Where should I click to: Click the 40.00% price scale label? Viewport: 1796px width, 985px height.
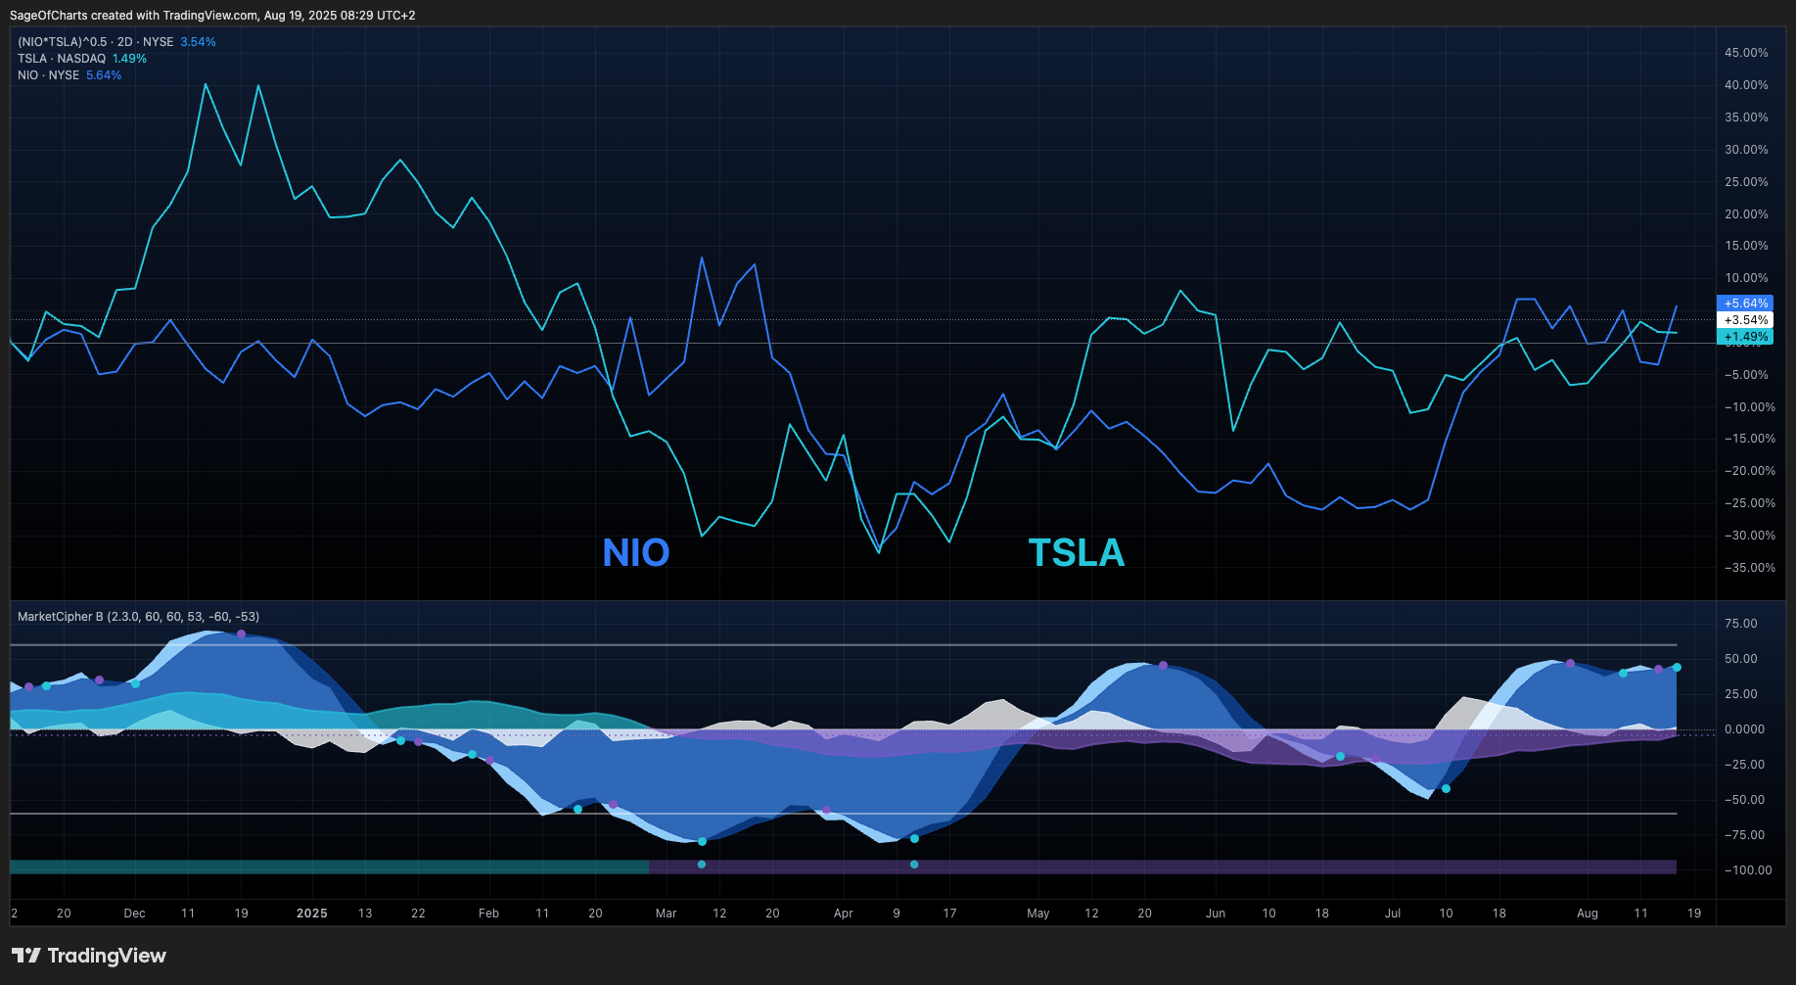coord(1746,85)
